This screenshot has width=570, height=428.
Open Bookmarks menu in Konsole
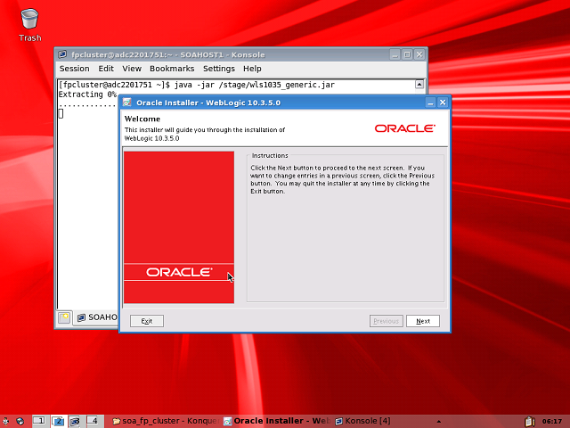click(172, 69)
